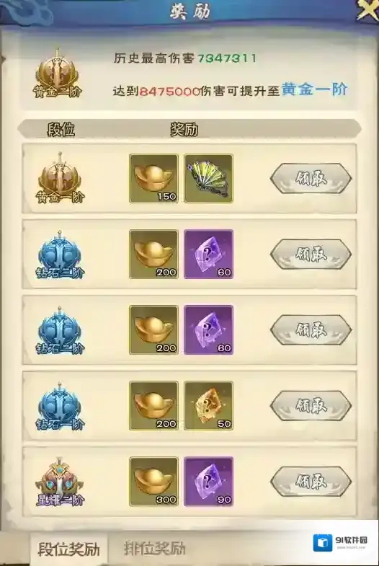Claim the 黄金一阶 reward with 领取
This screenshot has height=566, width=379.
pyautogui.click(x=311, y=179)
